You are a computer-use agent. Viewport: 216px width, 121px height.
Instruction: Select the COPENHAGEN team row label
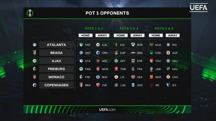click(x=56, y=85)
